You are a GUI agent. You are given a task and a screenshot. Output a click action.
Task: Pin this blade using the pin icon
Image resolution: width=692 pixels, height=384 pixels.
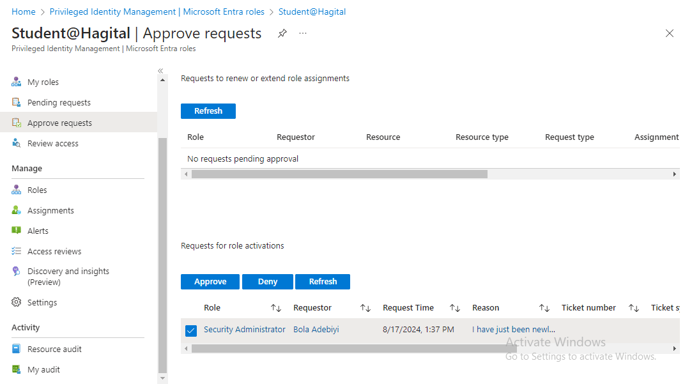[282, 33]
